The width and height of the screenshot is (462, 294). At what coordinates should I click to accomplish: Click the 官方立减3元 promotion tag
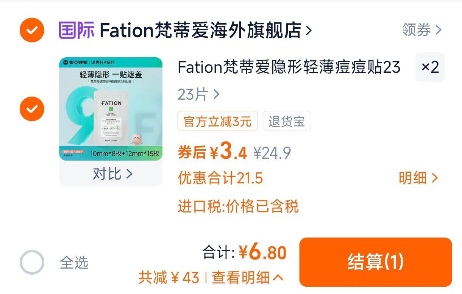(x=217, y=121)
